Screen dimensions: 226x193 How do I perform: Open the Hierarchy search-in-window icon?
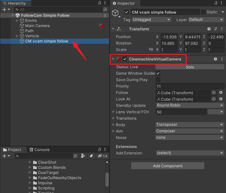click(105, 10)
